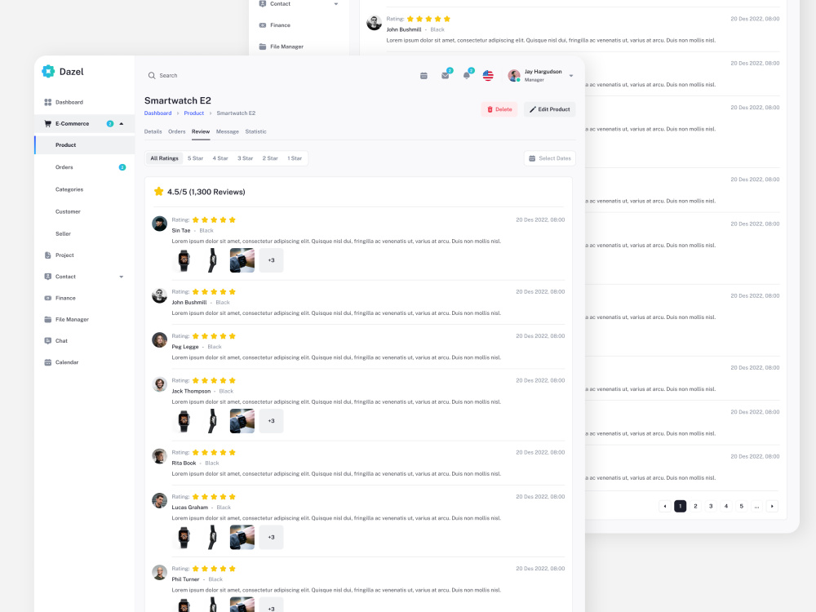The width and height of the screenshot is (816, 612).
Task: Click the Dazel logo icon
Action: (x=48, y=71)
